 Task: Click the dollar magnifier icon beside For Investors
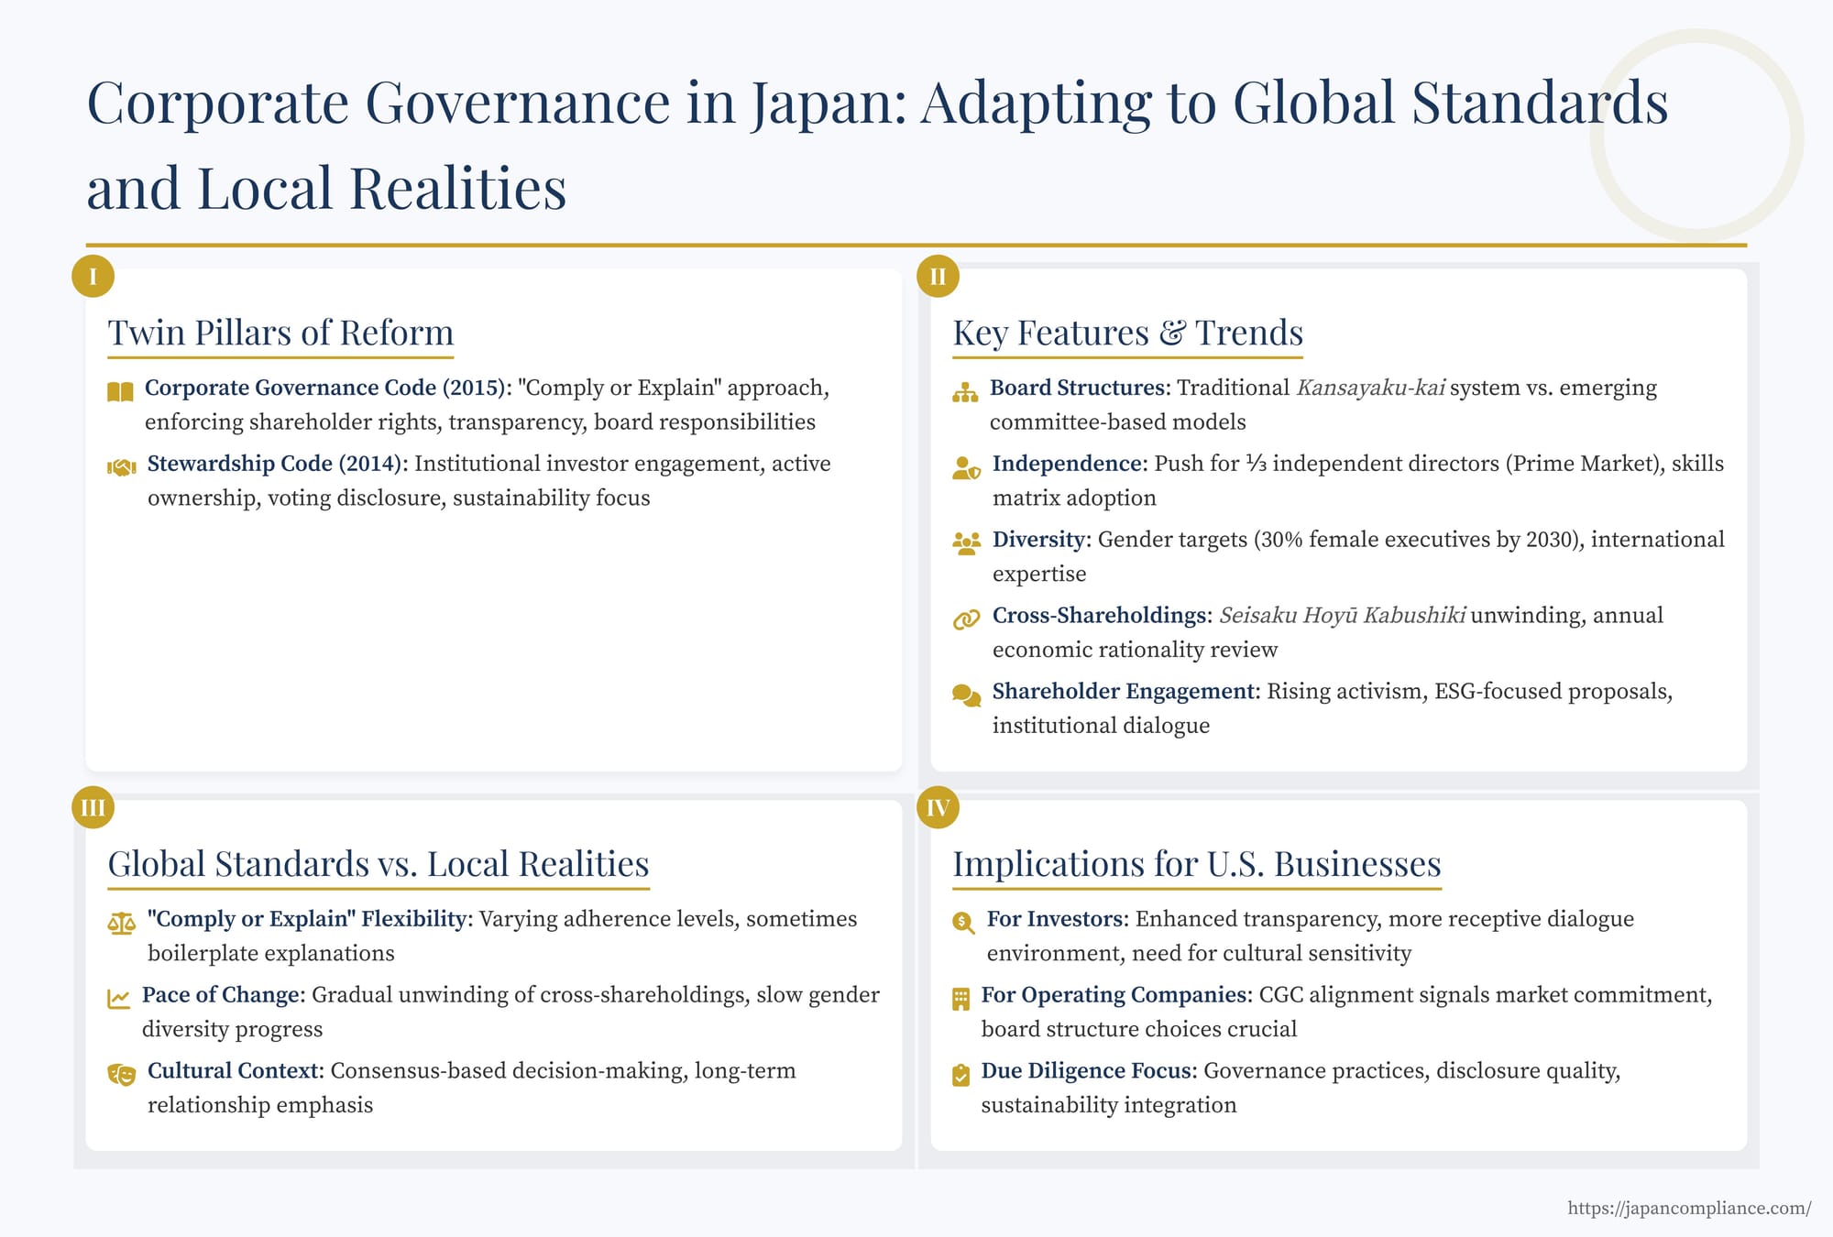(x=963, y=923)
